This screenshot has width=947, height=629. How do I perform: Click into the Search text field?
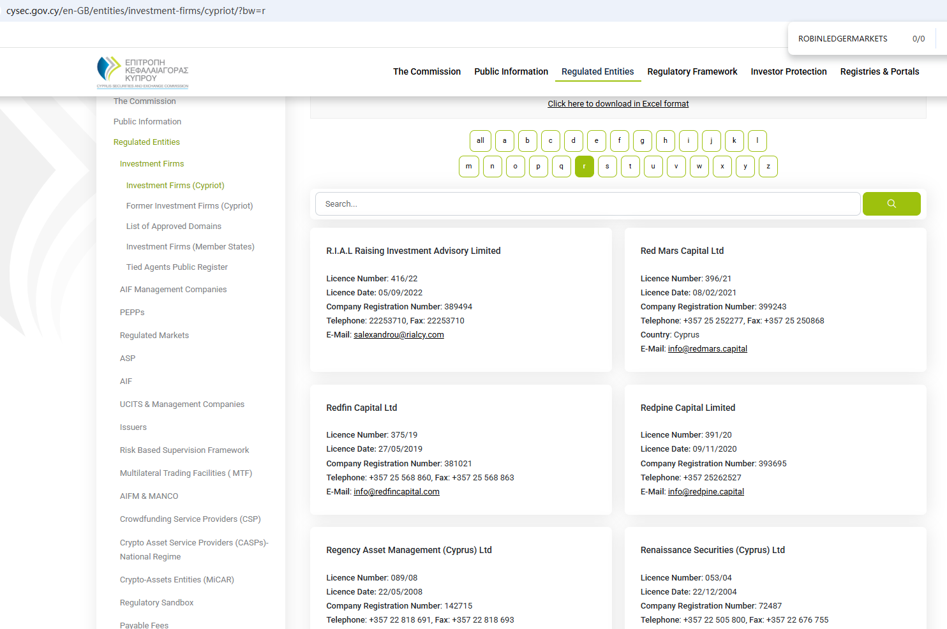(587, 204)
